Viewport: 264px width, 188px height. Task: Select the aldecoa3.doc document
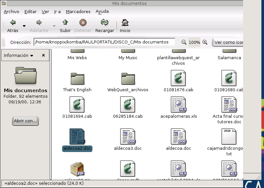click(x=128, y=137)
